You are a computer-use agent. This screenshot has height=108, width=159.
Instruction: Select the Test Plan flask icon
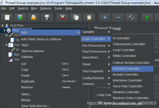pos(7,26)
